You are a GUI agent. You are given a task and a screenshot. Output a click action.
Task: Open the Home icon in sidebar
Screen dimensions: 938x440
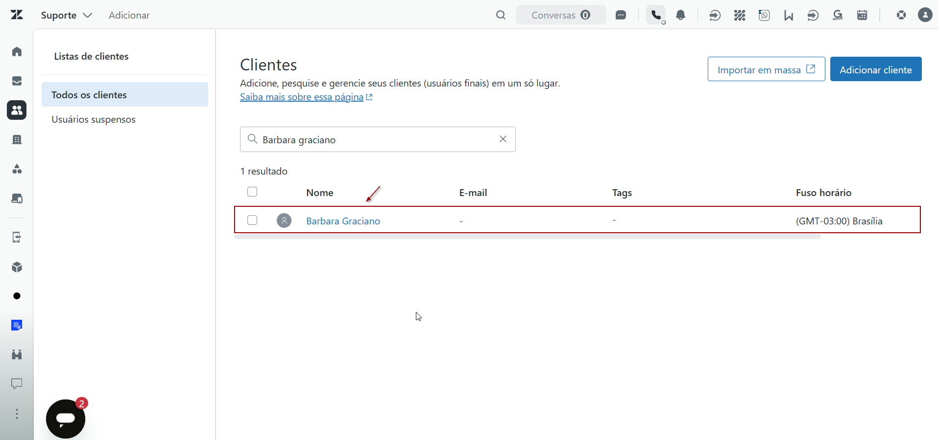point(17,51)
